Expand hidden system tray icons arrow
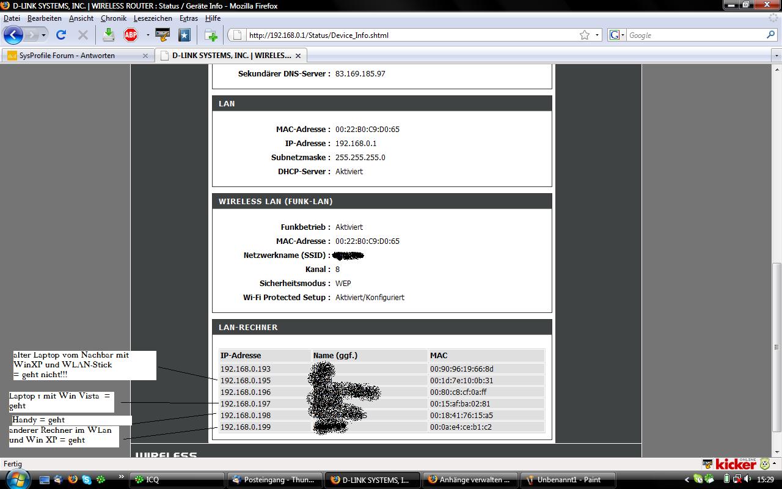 pyautogui.click(x=687, y=480)
